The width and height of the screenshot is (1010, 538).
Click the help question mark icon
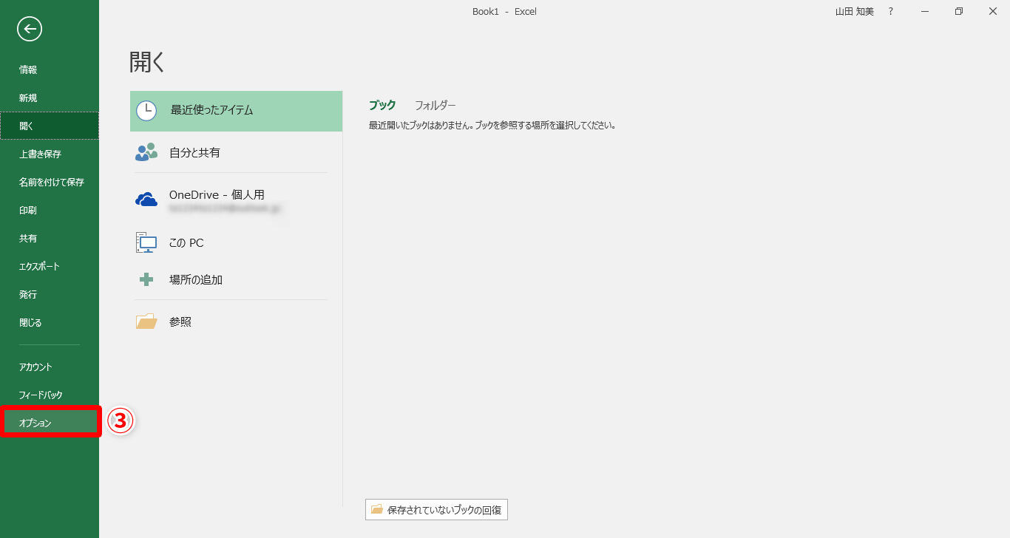(x=891, y=11)
